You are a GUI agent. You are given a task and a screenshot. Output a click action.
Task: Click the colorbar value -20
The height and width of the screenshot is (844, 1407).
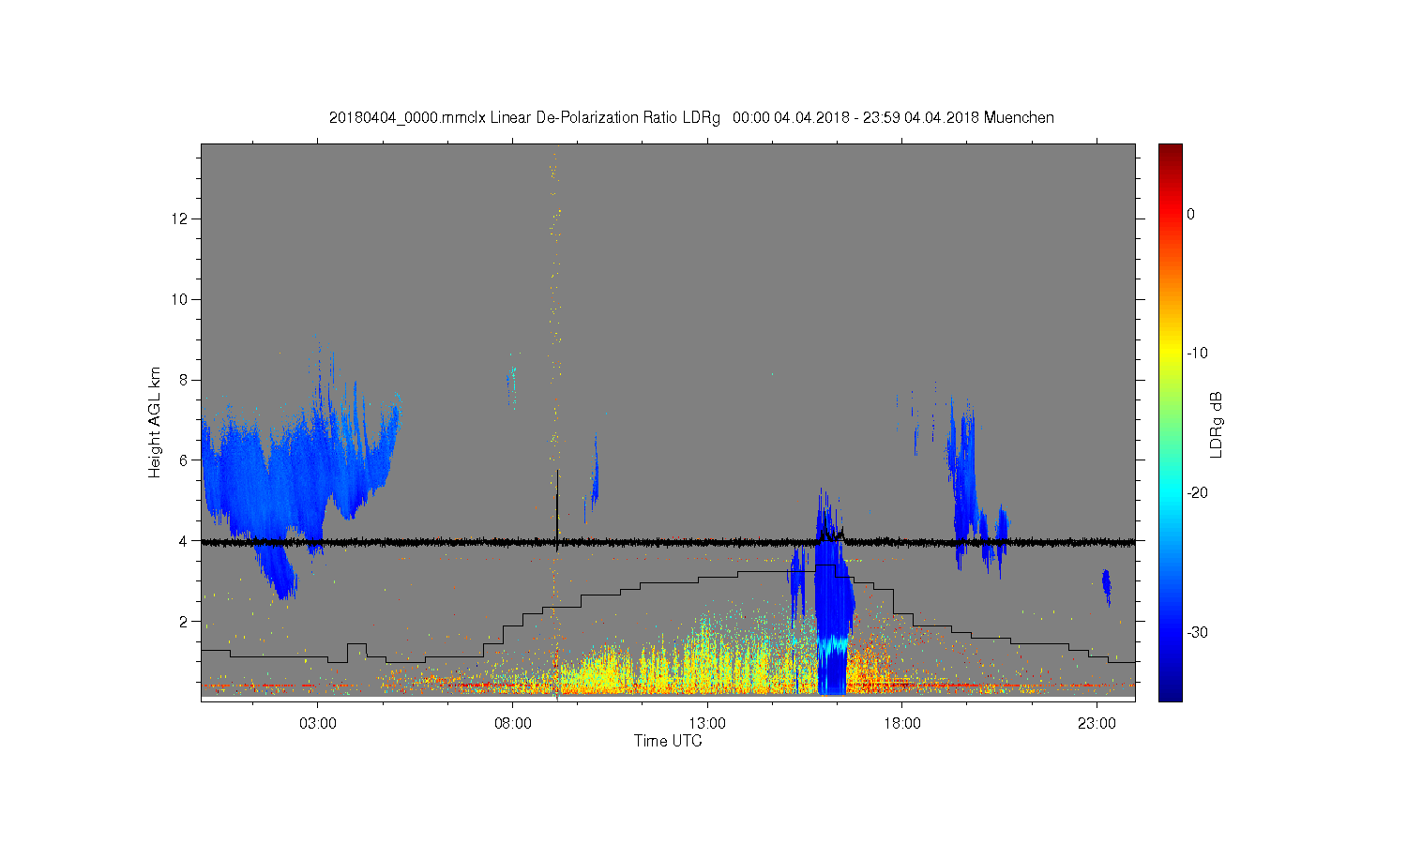coord(1197,493)
